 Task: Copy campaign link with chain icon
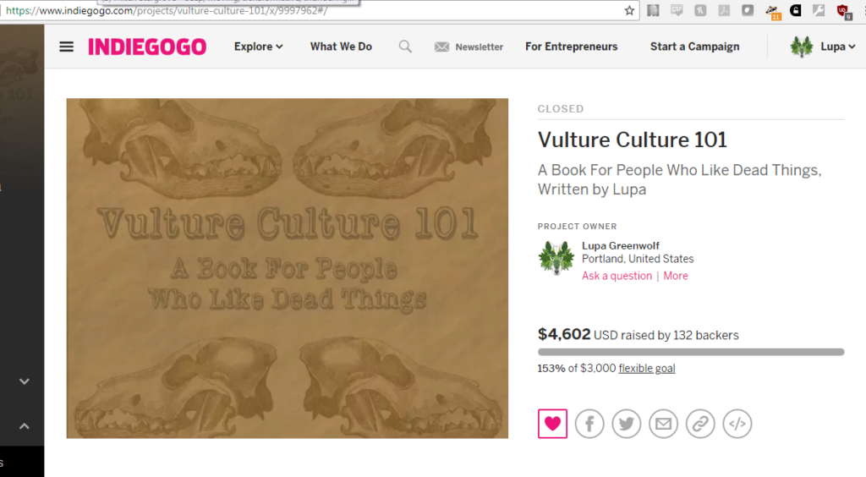[x=700, y=424]
